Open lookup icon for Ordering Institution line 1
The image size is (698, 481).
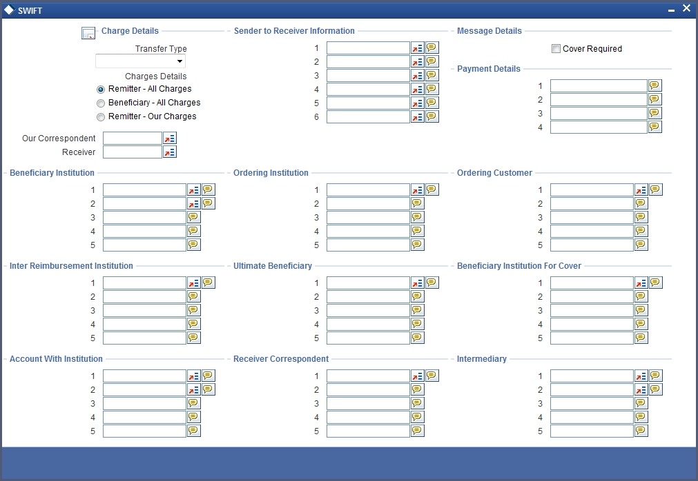tap(418, 190)
